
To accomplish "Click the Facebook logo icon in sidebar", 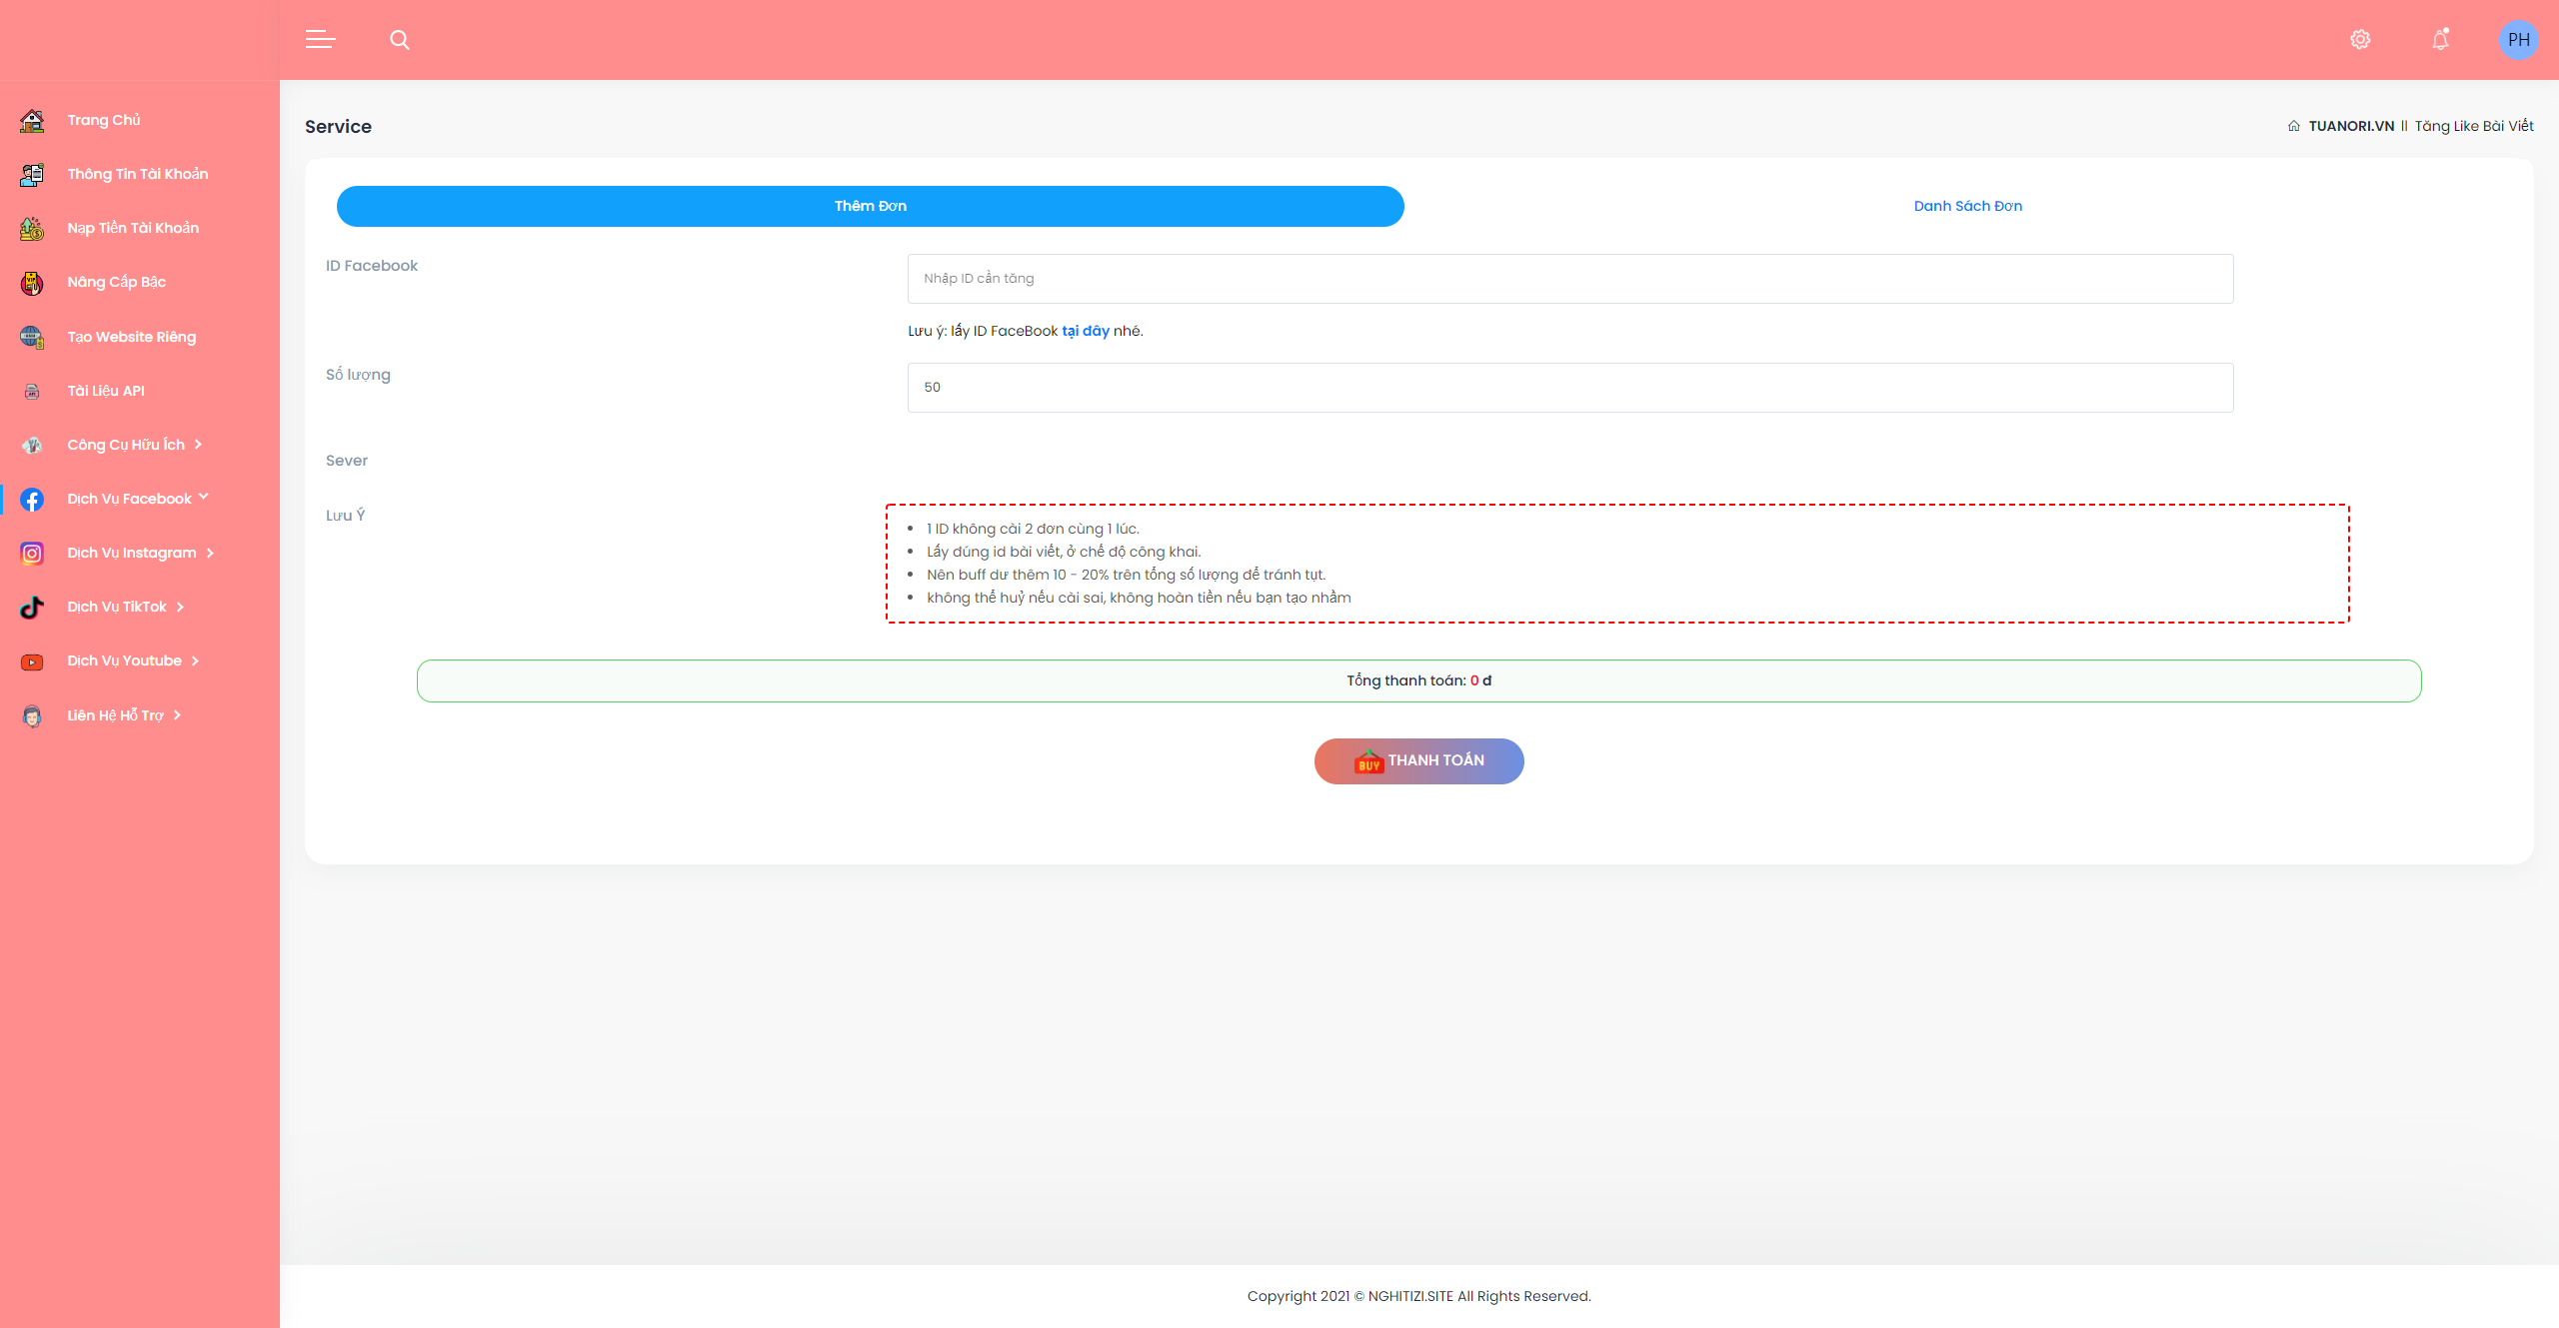I will coord(32,500).
